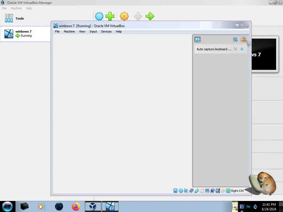Click the Right Ctrl host key label
This screenshot has width=283, height=212.
tap(237, 191)
